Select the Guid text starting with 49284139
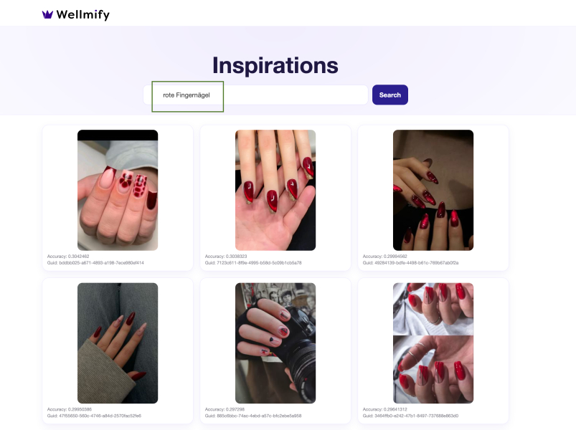The image size is (576, 430). tap(410, 263)
